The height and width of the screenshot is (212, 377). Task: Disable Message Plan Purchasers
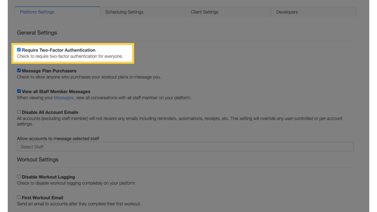point(19,70)
